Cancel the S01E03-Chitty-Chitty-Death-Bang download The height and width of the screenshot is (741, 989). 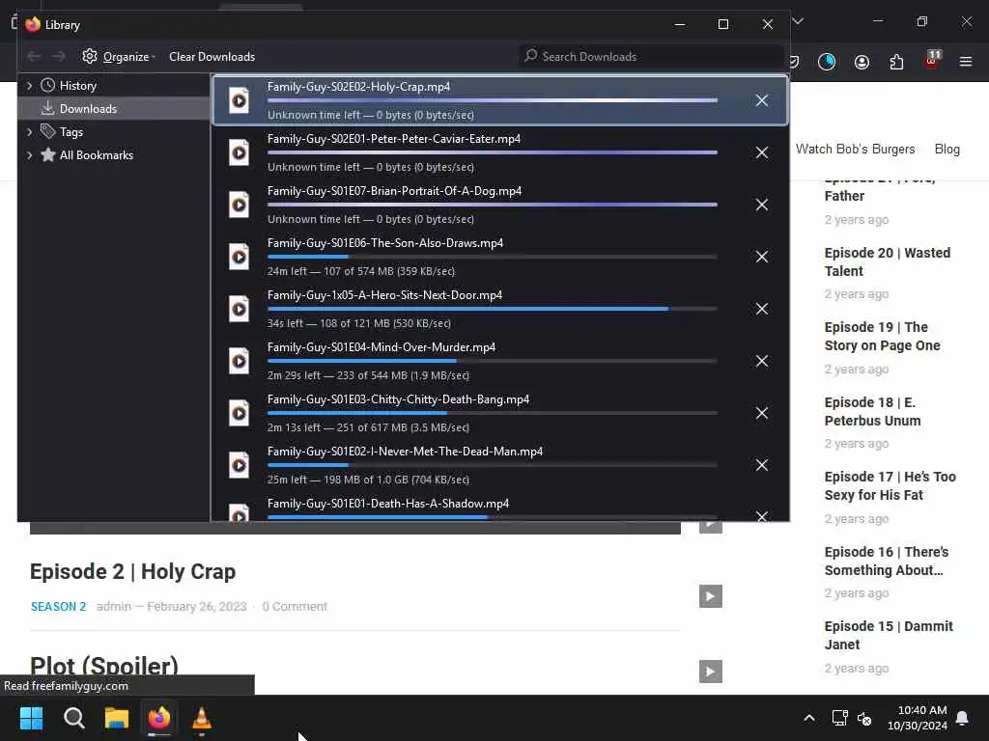[x=762, y=413]
